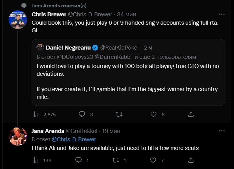View analytics for Chris Brewer's tweet
The width and height of the screenshot is (234, 169).
pos(35,114)
